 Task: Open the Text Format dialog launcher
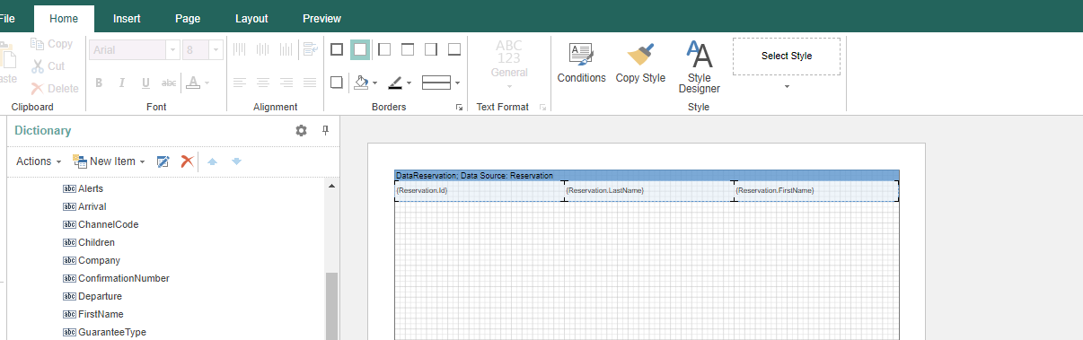[542, 108]
